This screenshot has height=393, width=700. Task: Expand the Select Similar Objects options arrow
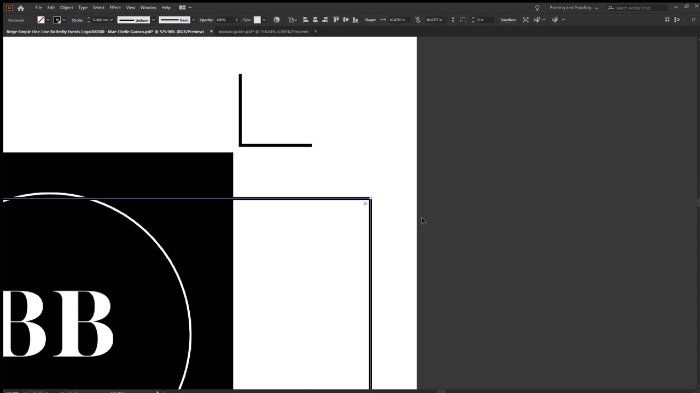click(x=544, y=20)
